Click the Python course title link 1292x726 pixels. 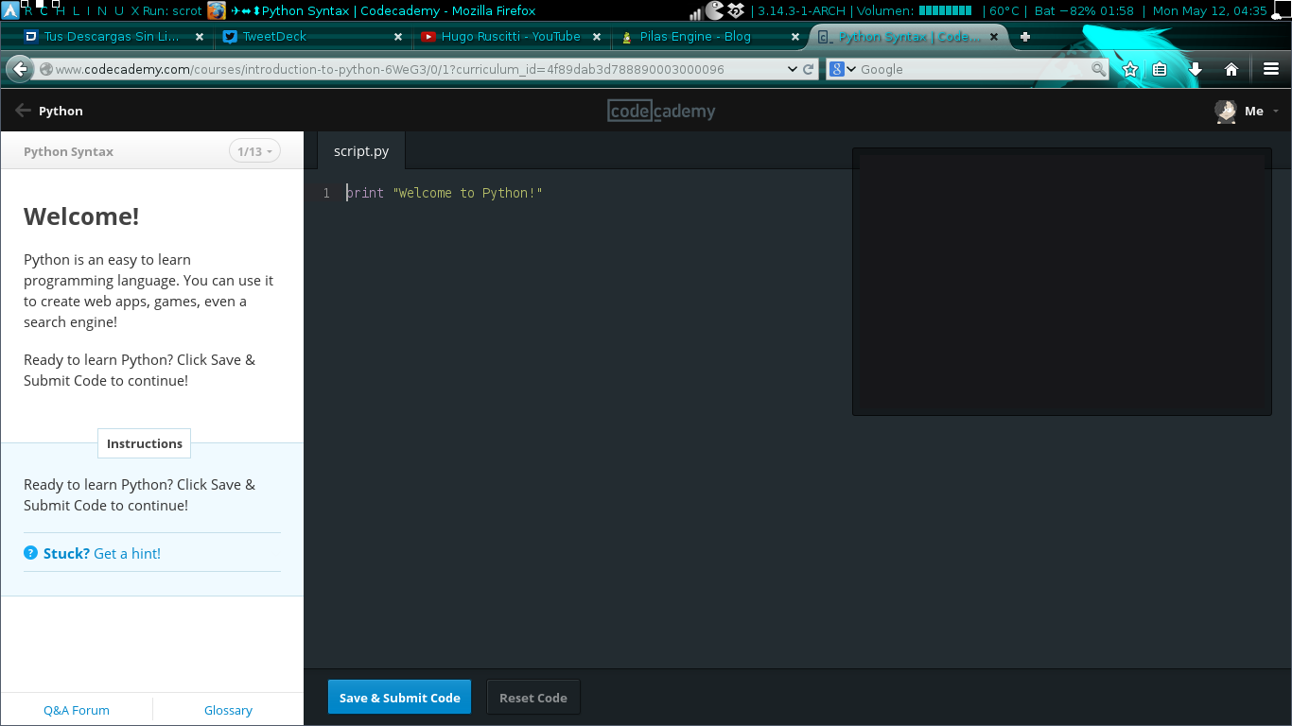61,111
